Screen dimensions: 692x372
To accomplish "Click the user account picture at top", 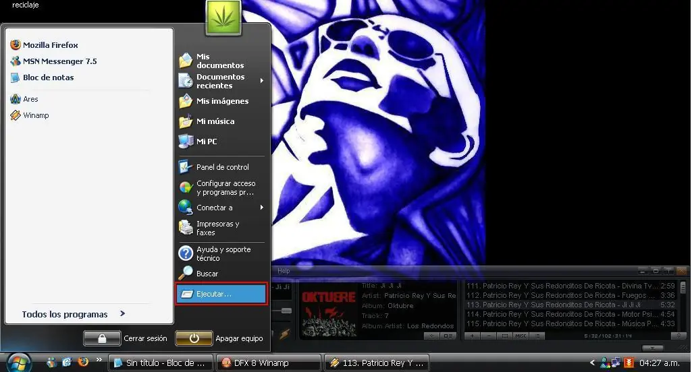I will pyautogui.click(x=223, y=18).
